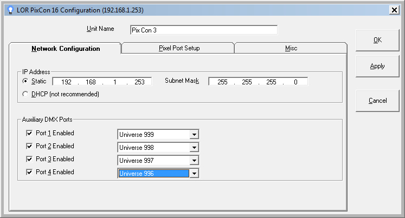This screenshot has height=218, width=405.
Task: Toggle the Port 2 Enabled checkbox
Action: point(29,146)
